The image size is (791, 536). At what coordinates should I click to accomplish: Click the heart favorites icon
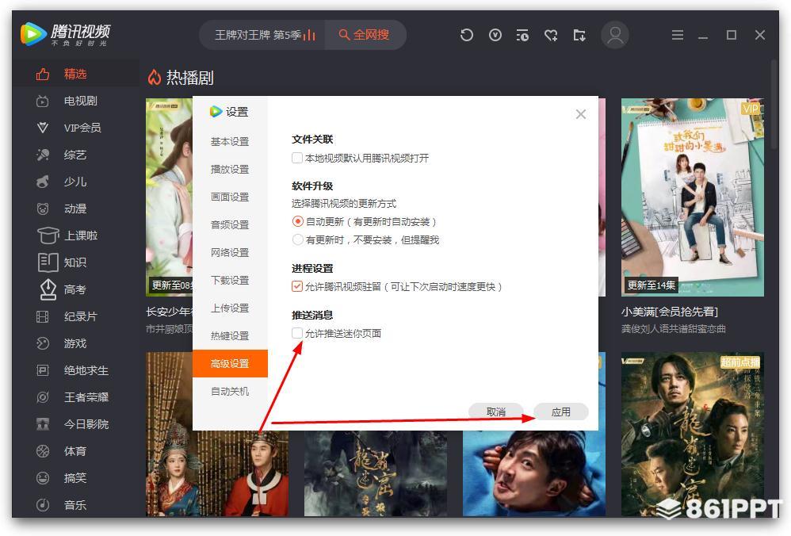[551, 35]
